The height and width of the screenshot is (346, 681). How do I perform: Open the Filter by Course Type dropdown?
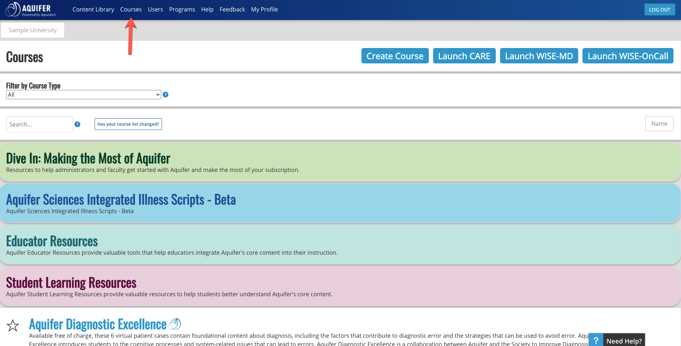click(x=83, y=95)
